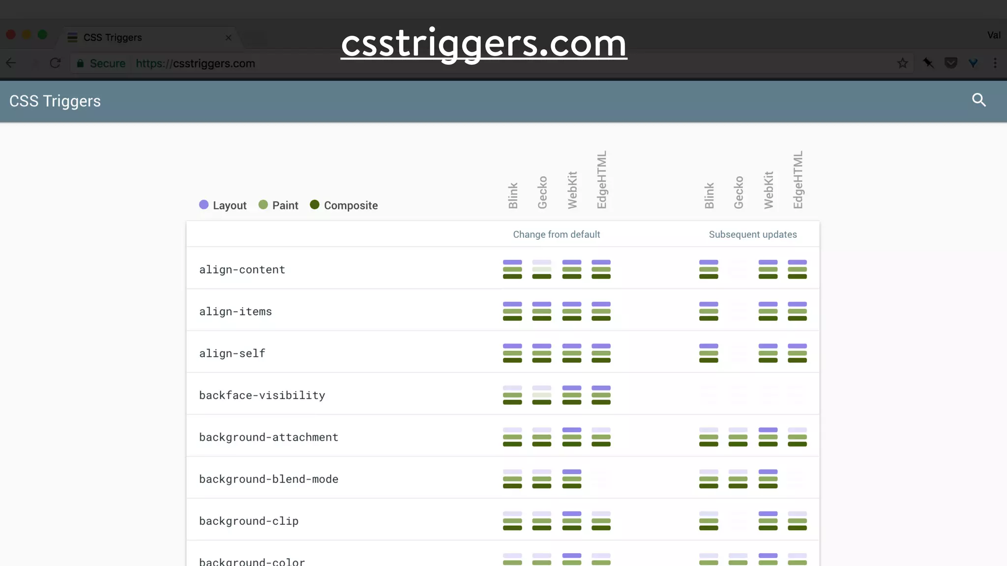1007x566 pixels.
Task: Open the CSS Triggers search icon
Action: coord(979,100)
